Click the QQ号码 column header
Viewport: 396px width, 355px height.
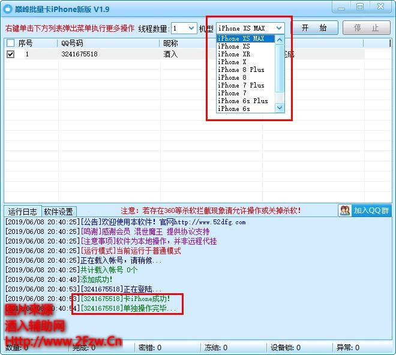point(109,43)
